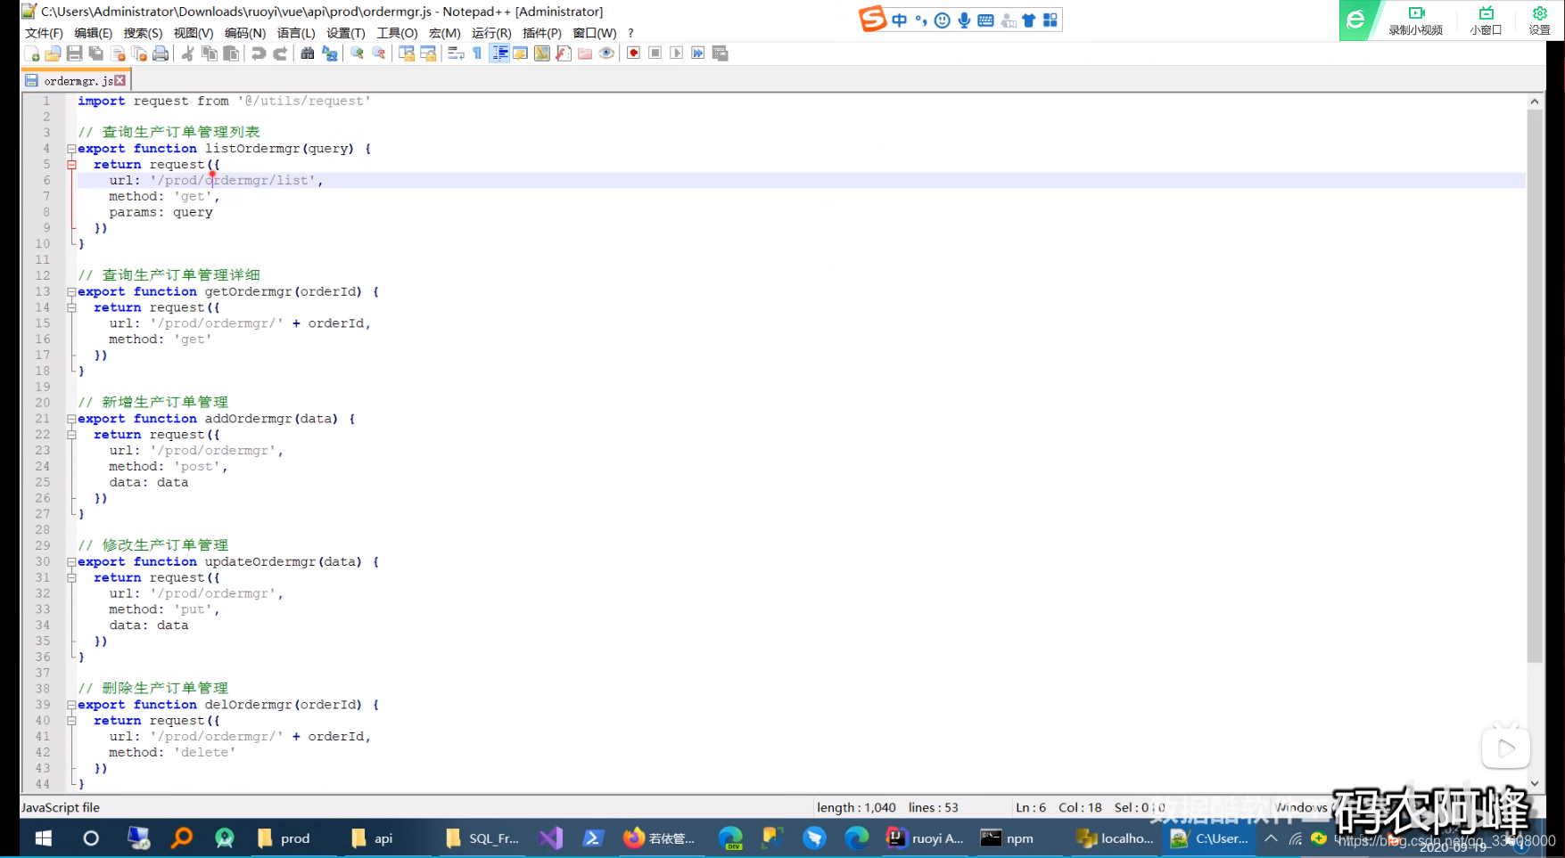Collapse the delOrdermgr function fold on line 39
Image resolution: width=1565 pixels, height=858 pixels.
(x=71, y=705)
